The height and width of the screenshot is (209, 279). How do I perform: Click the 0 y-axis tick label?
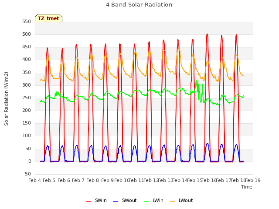(x=30, y=161)
